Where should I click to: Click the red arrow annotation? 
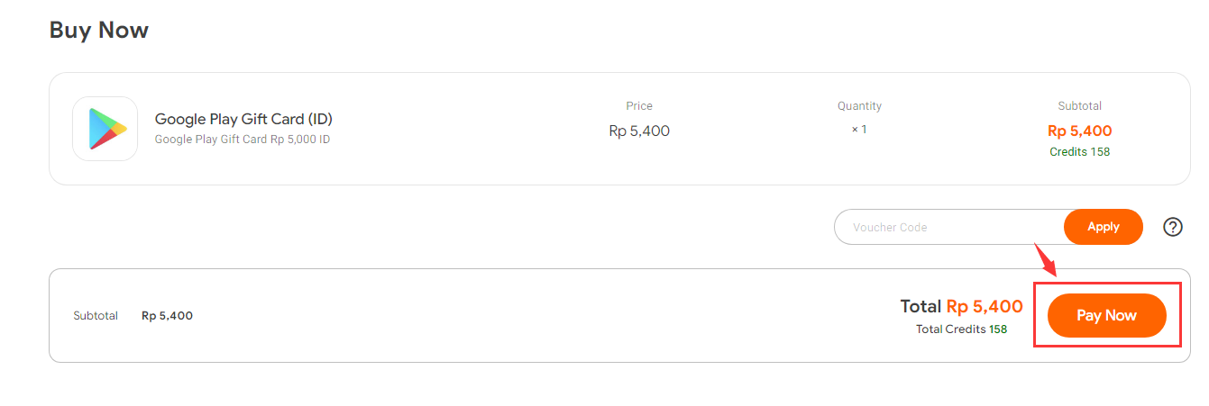pyautogui.click(x=1046, y=260)
